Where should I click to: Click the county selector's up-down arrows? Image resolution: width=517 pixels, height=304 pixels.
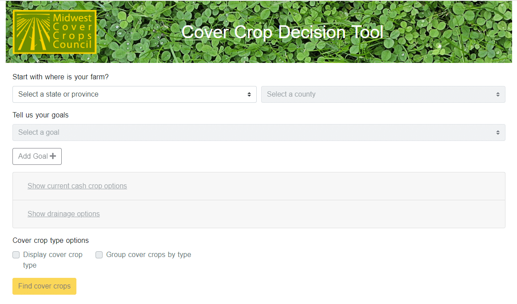pyautogui.click(x=497, y=94)
